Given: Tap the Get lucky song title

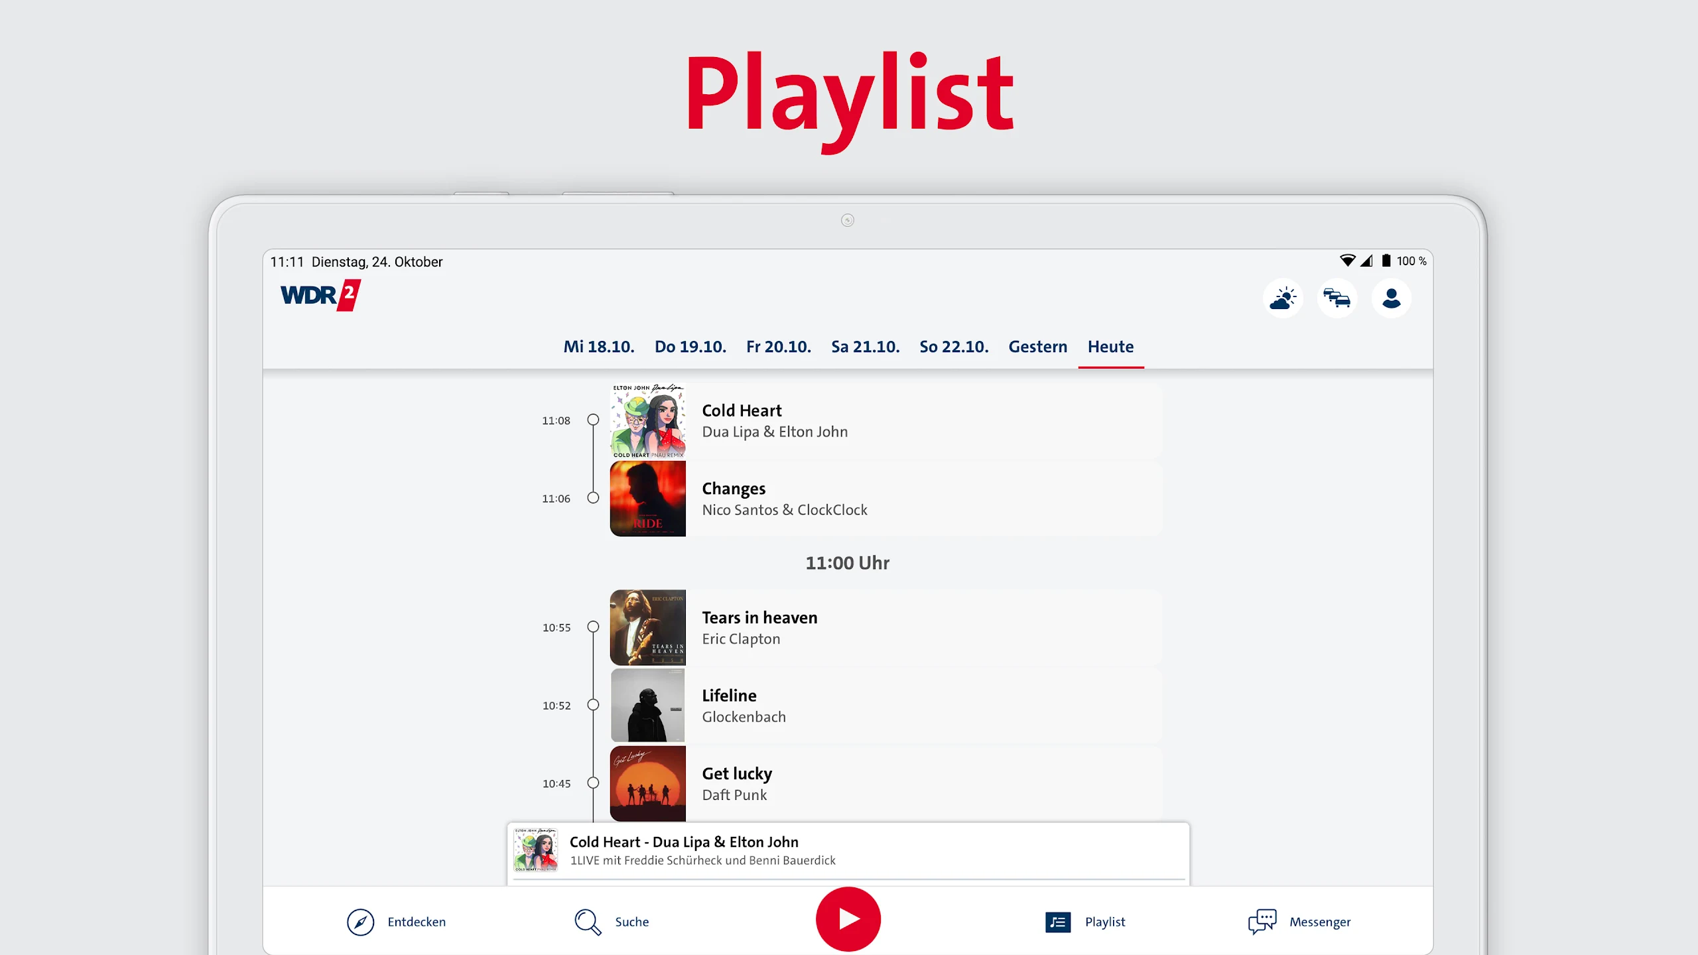Looking at the screenshot, I should pyautogui.click(x=737, y=774).
